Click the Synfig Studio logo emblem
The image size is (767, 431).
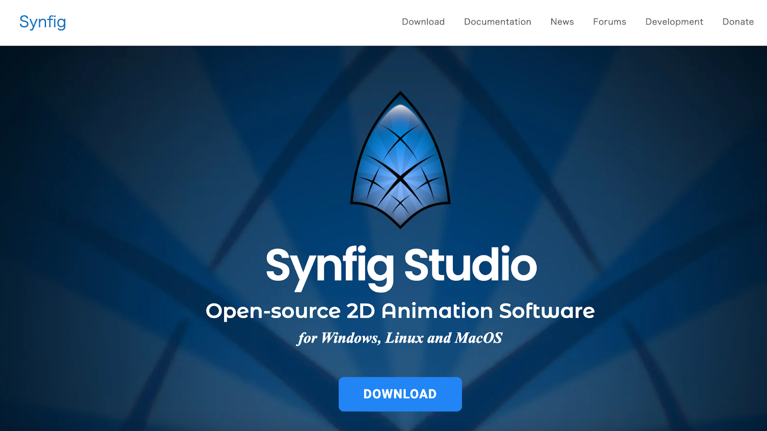pyautogui.click(x=400, y=160)
